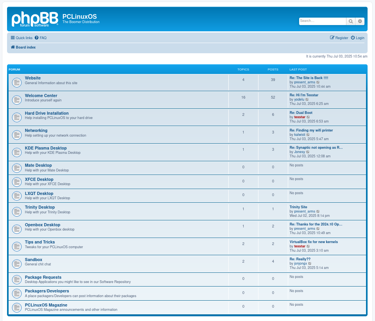Image resolution: width=375 pixels, height=321 pixels.
Task: Click the Tips and Tricks forum icon
Action: pos(17,247)
